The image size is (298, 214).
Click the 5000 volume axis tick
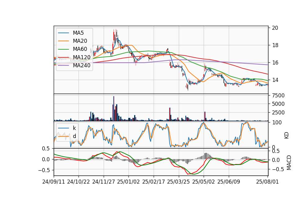pyautogui.click(x=278, y=104)
